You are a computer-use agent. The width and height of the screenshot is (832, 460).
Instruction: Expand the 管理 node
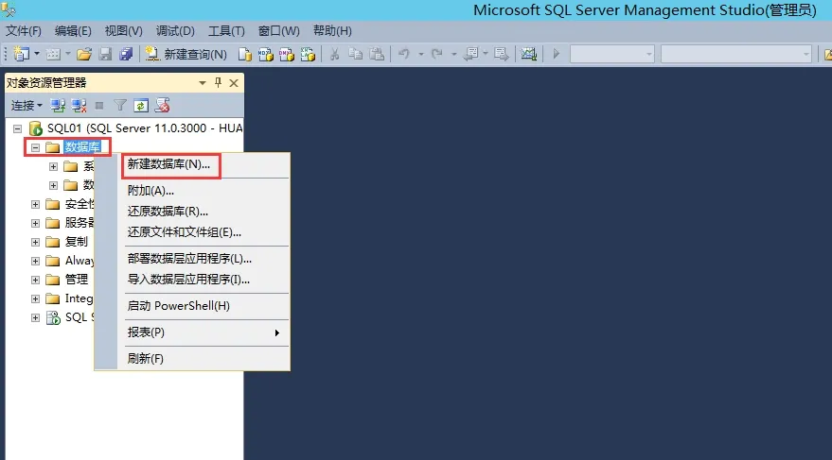click(36, 280)
